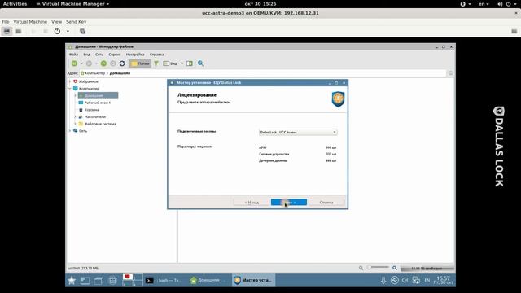Click the Назад button in installer
Screen dimensions: 521x293
[x=252, y=203]
